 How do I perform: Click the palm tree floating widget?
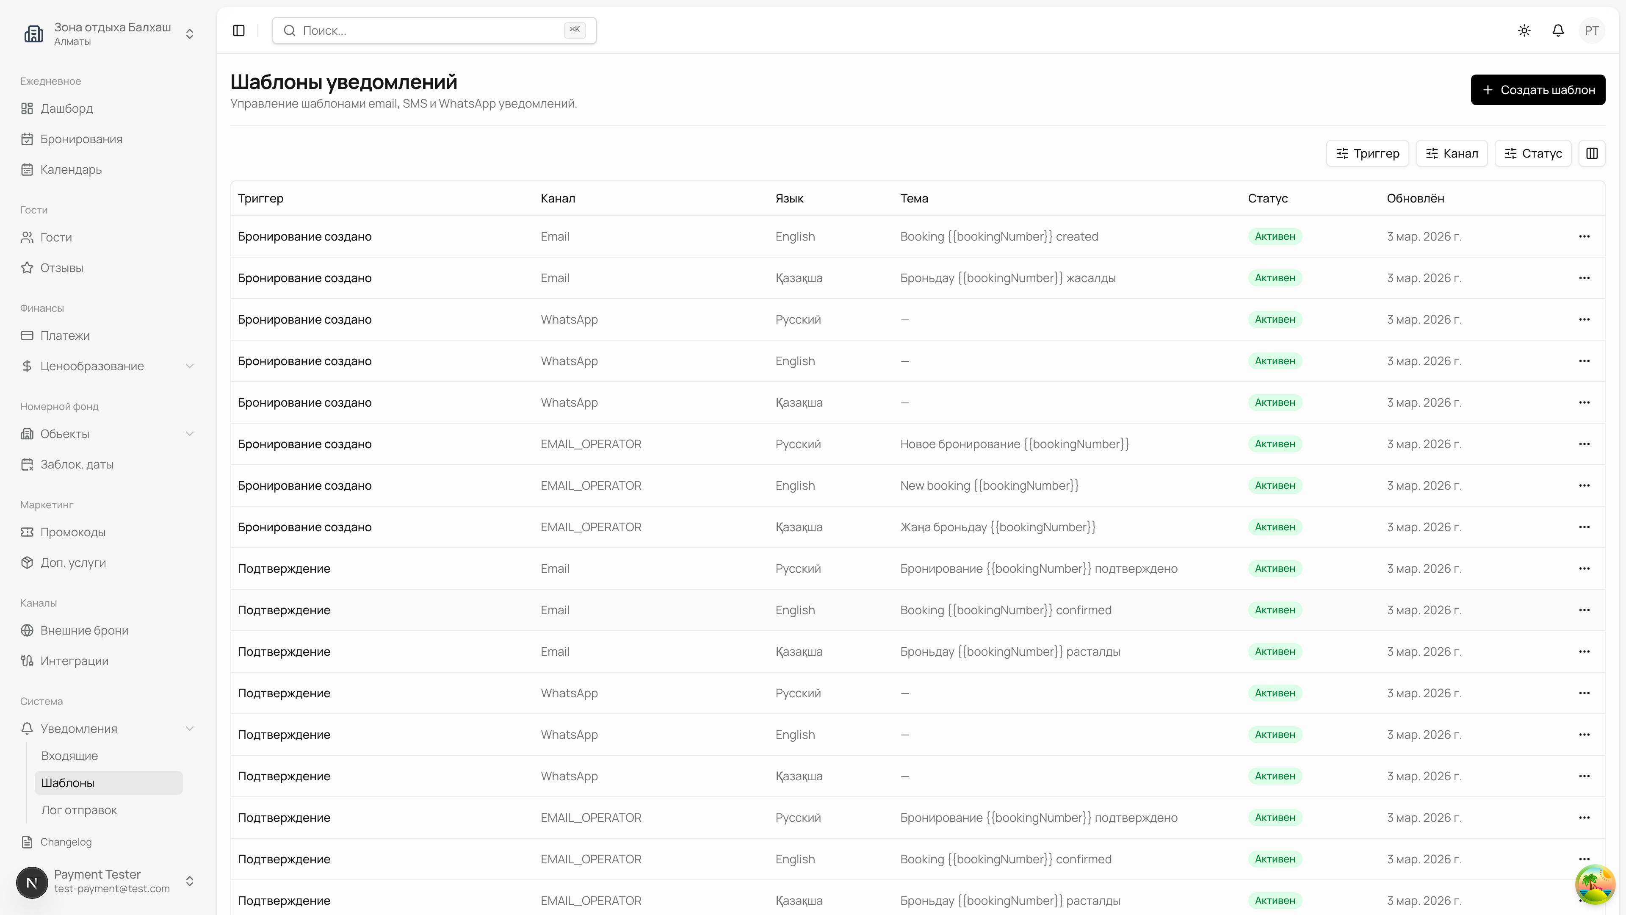[x=1594, y=884]
